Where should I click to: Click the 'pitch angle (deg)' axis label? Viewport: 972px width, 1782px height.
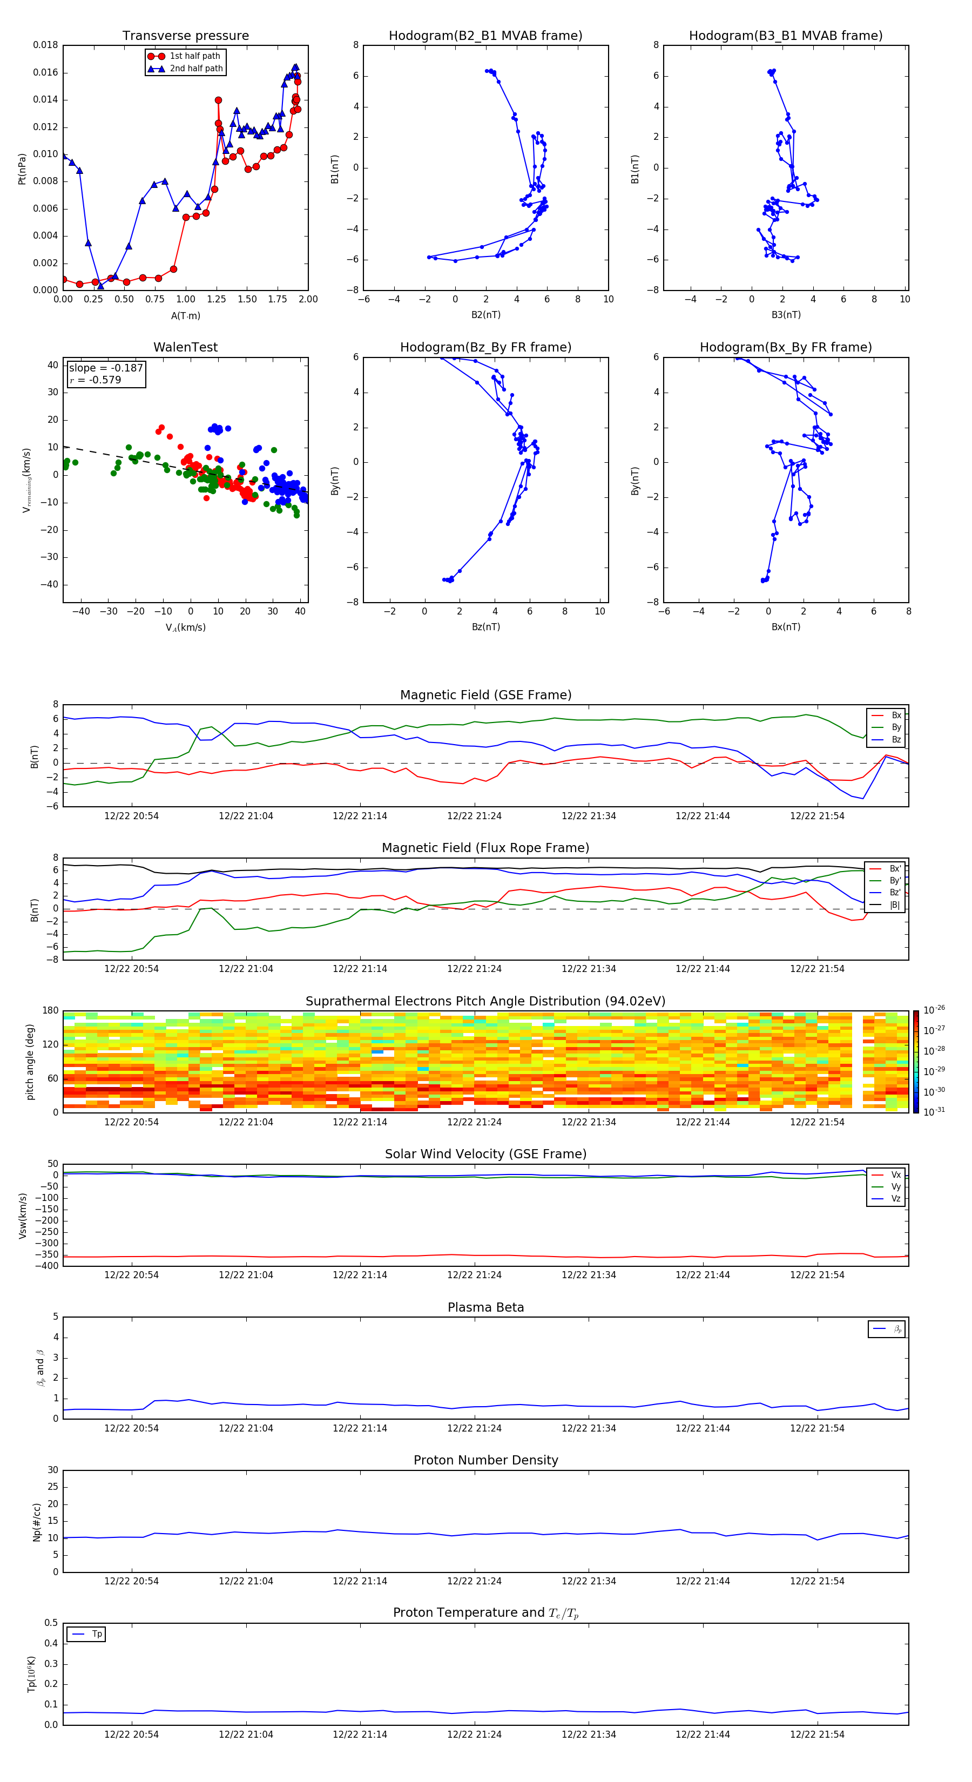tap(30, 1062)
